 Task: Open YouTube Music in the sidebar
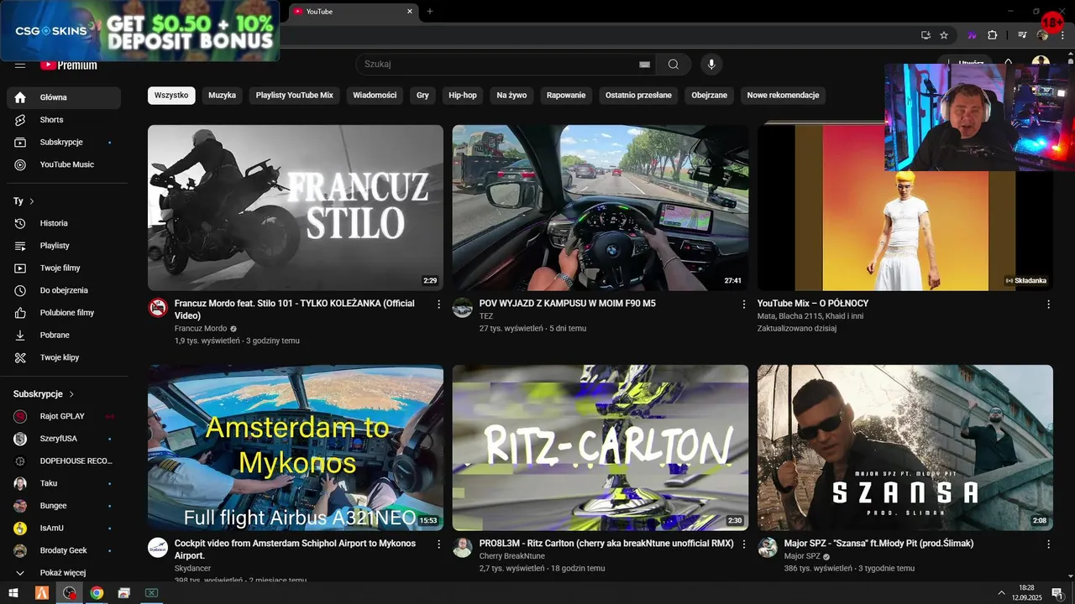point(64,164)
